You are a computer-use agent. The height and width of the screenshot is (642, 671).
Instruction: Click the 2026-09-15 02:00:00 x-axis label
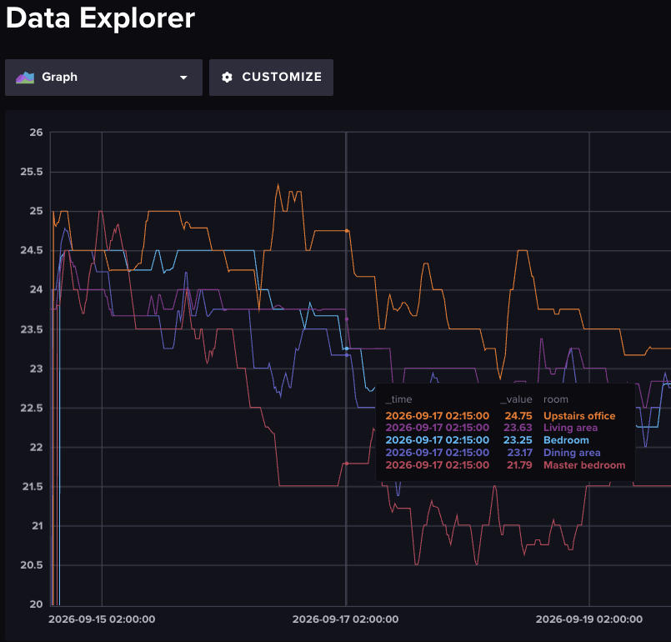point(102,619)
